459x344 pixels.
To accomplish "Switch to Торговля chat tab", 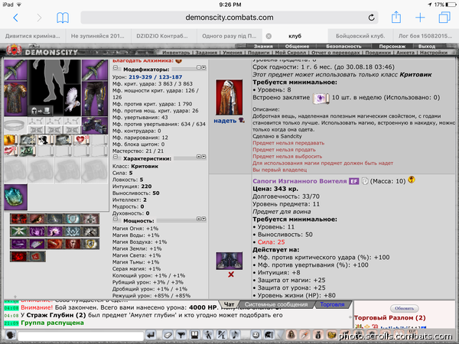I will pos(332,304).
